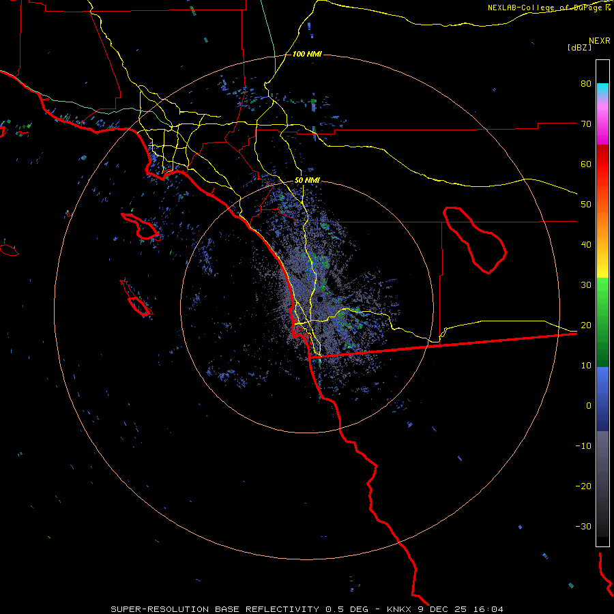Viewport: 614px width, 614px height.
Task: Click the green segment of the color bar
Action: coord(602,322)
